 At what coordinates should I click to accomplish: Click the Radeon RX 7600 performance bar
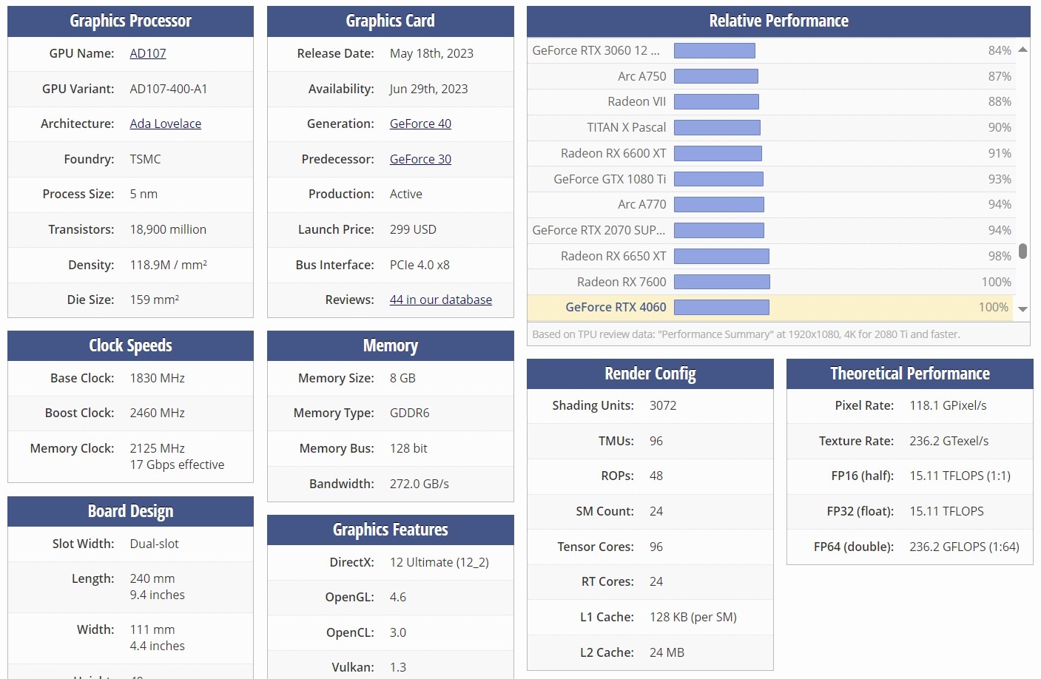coord(722,282)
